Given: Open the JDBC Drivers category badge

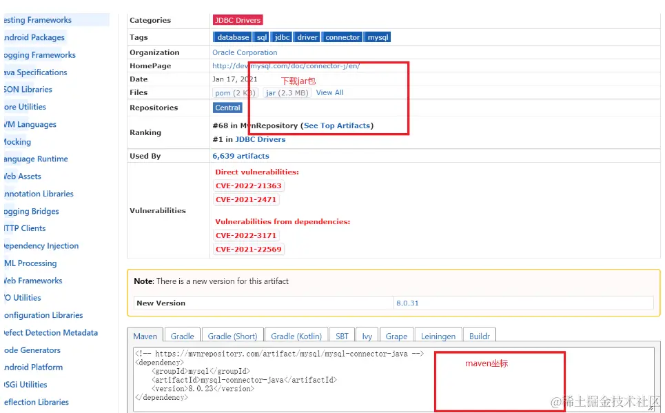Looking at the screenshot, I should tap(238, 20).
